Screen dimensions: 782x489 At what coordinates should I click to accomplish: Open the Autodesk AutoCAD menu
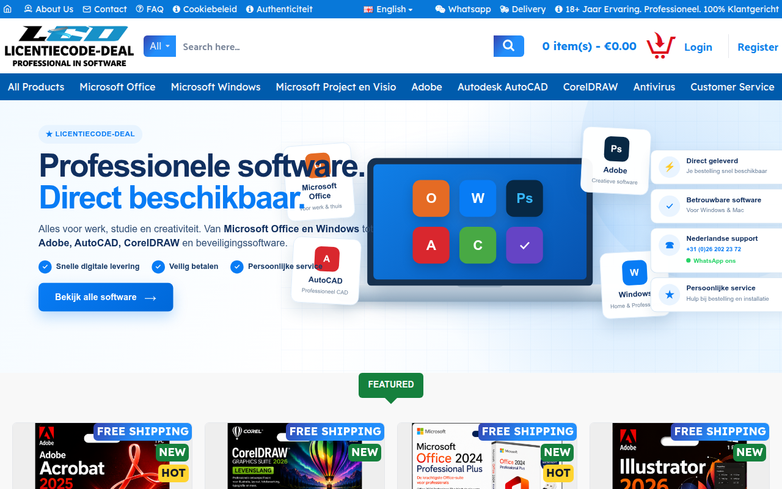click(x=503, y=87)
